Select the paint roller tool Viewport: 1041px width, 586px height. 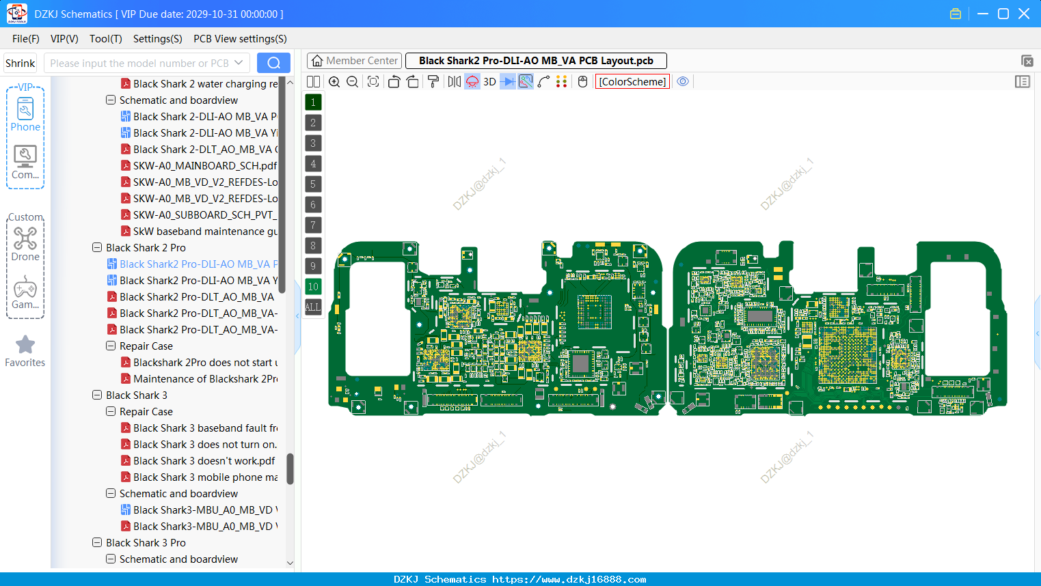(x=433, y=82)
